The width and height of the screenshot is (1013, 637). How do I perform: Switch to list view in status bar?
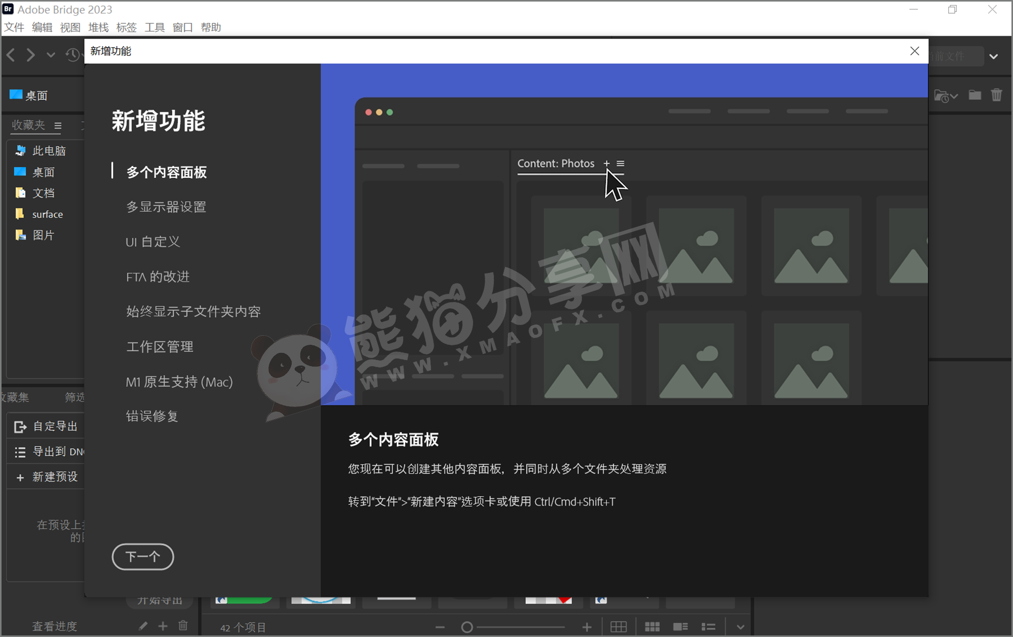coord(708,626)
